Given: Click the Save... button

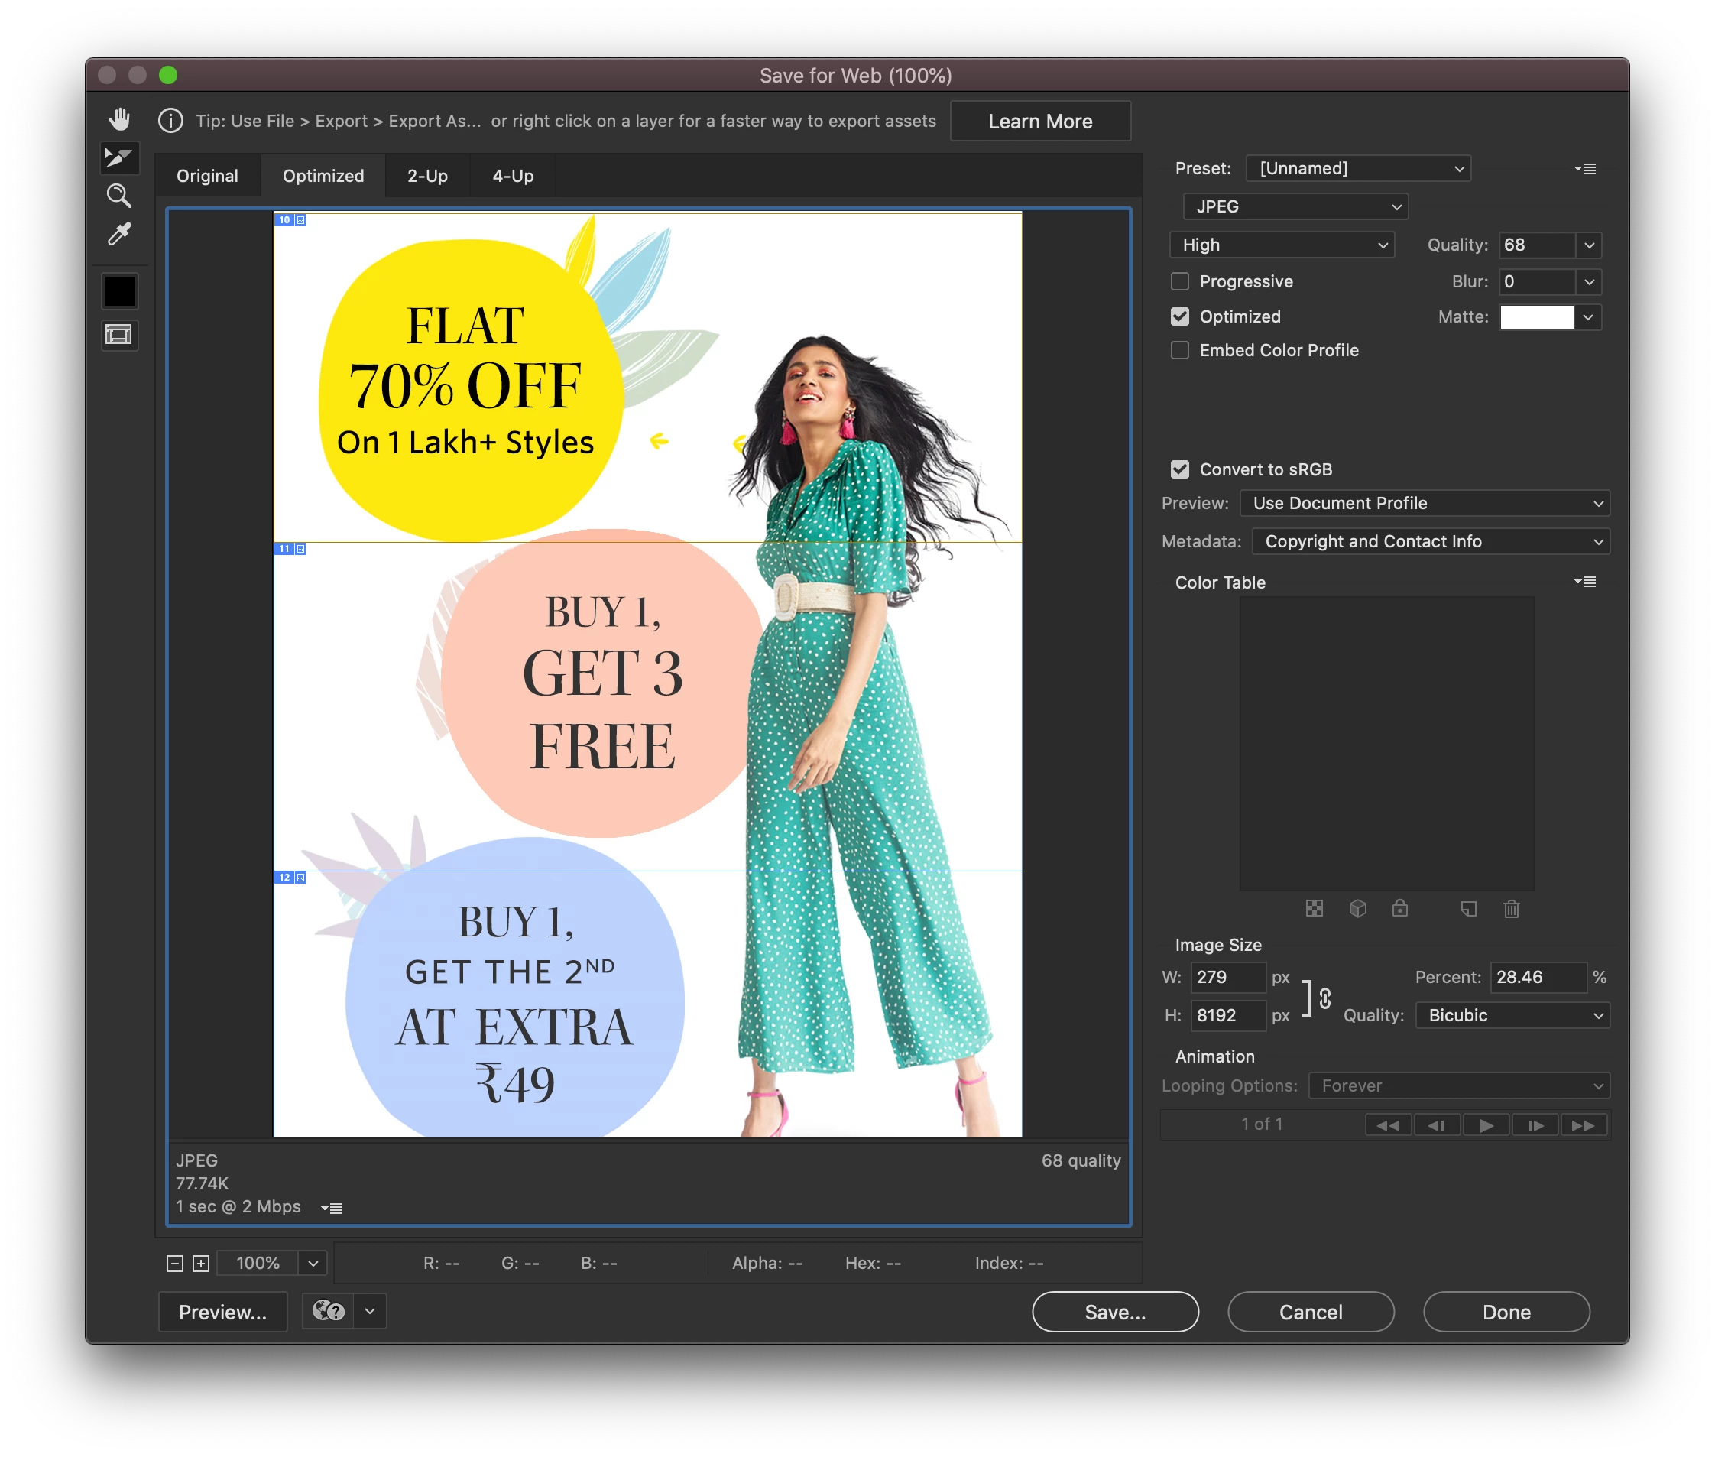Looking at the screenshot, I should point(1115,1312).
